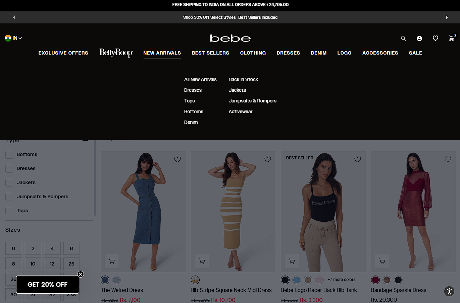Select Jumpsuits & Rompers submenu link
The image size is (460, 303).
coord(253,101)
